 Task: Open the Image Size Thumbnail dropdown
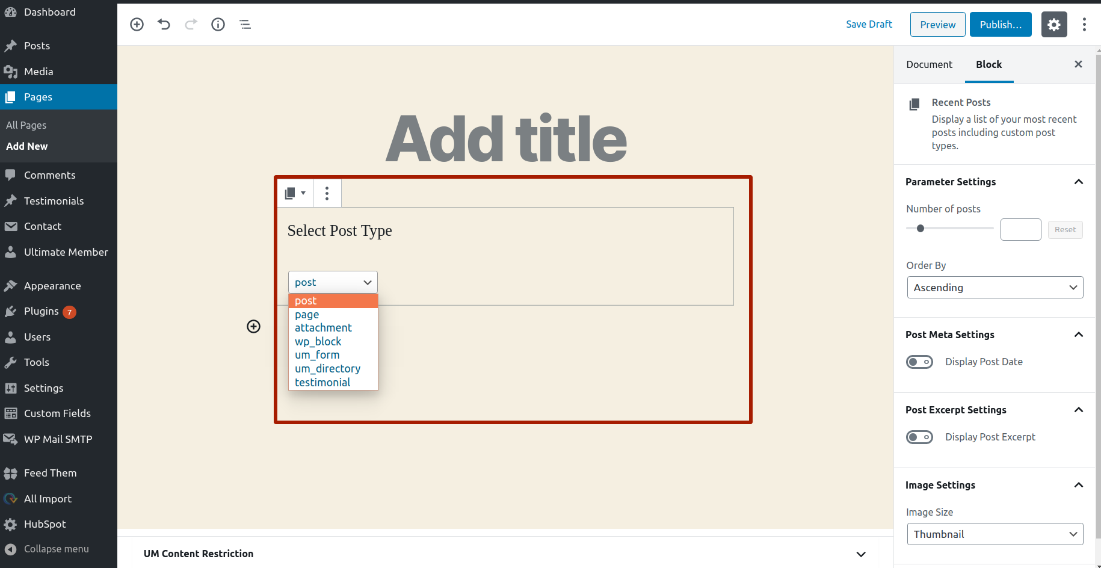click(x=995, y=534)
